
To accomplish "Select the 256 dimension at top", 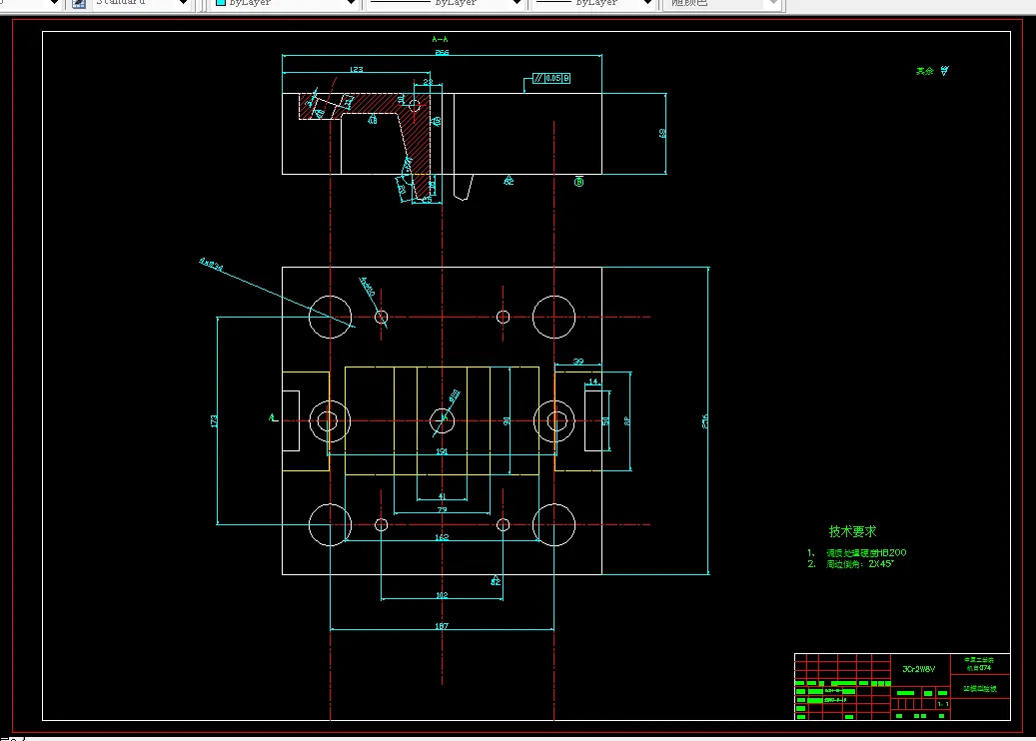I will 442,52.
